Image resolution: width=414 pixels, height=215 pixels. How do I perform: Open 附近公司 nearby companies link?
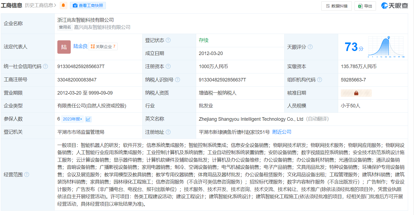[x=282, y=132]
